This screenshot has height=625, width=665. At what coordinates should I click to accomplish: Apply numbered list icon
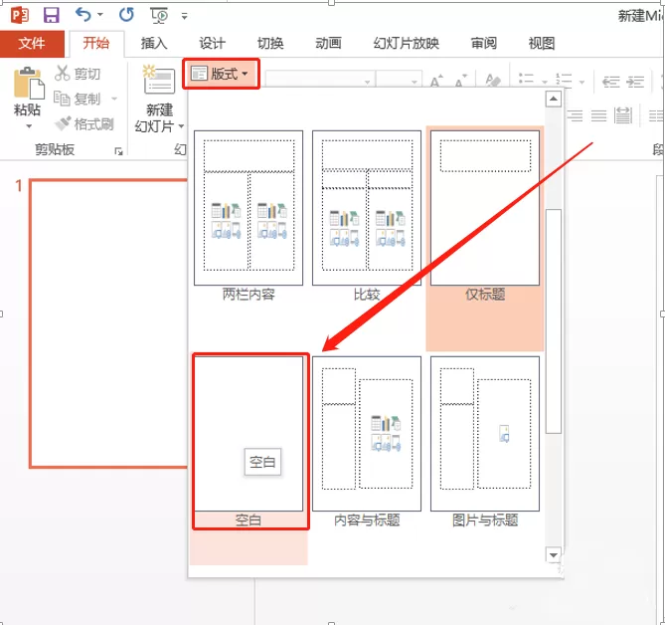[x=564, y=80]
